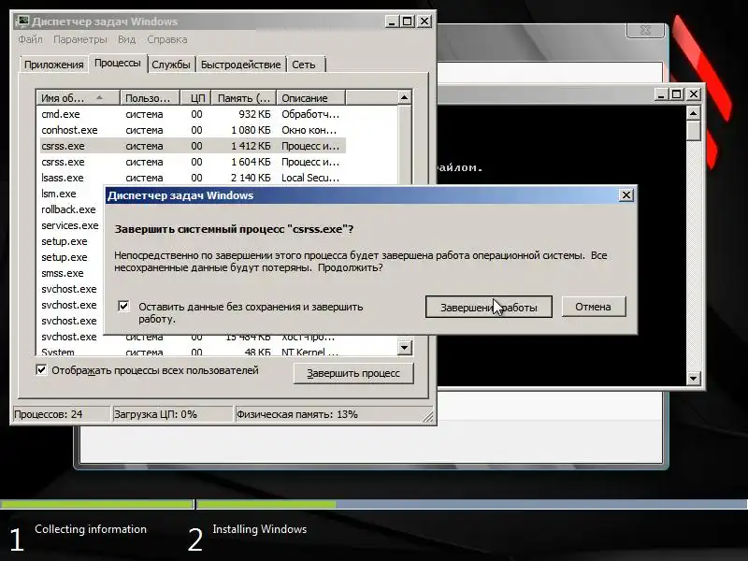Select the lsm.exe process
The height and width of the screenshot is (561, 748).
click(x=59, y=194)
